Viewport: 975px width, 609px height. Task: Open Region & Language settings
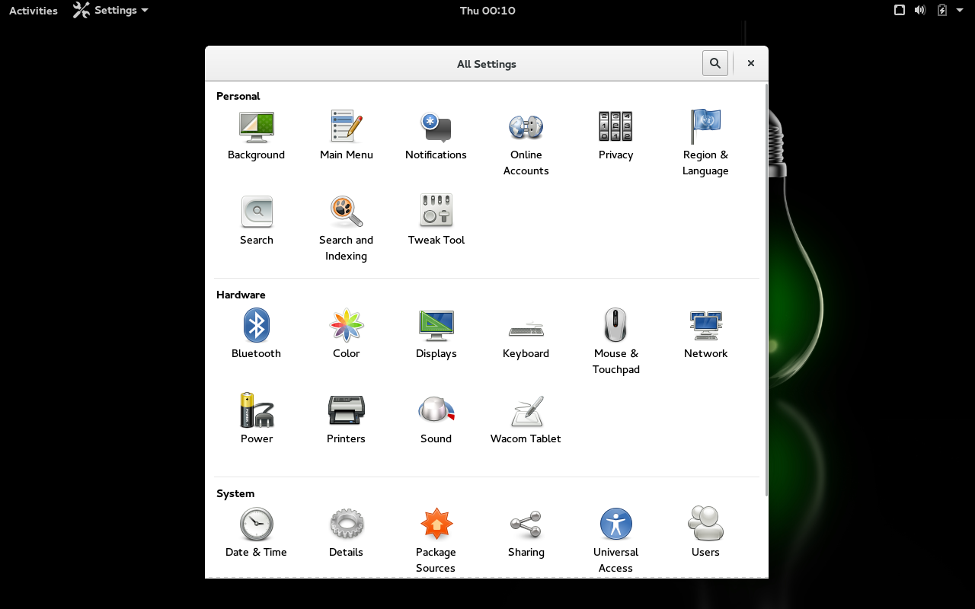click(x=705, y=128)
